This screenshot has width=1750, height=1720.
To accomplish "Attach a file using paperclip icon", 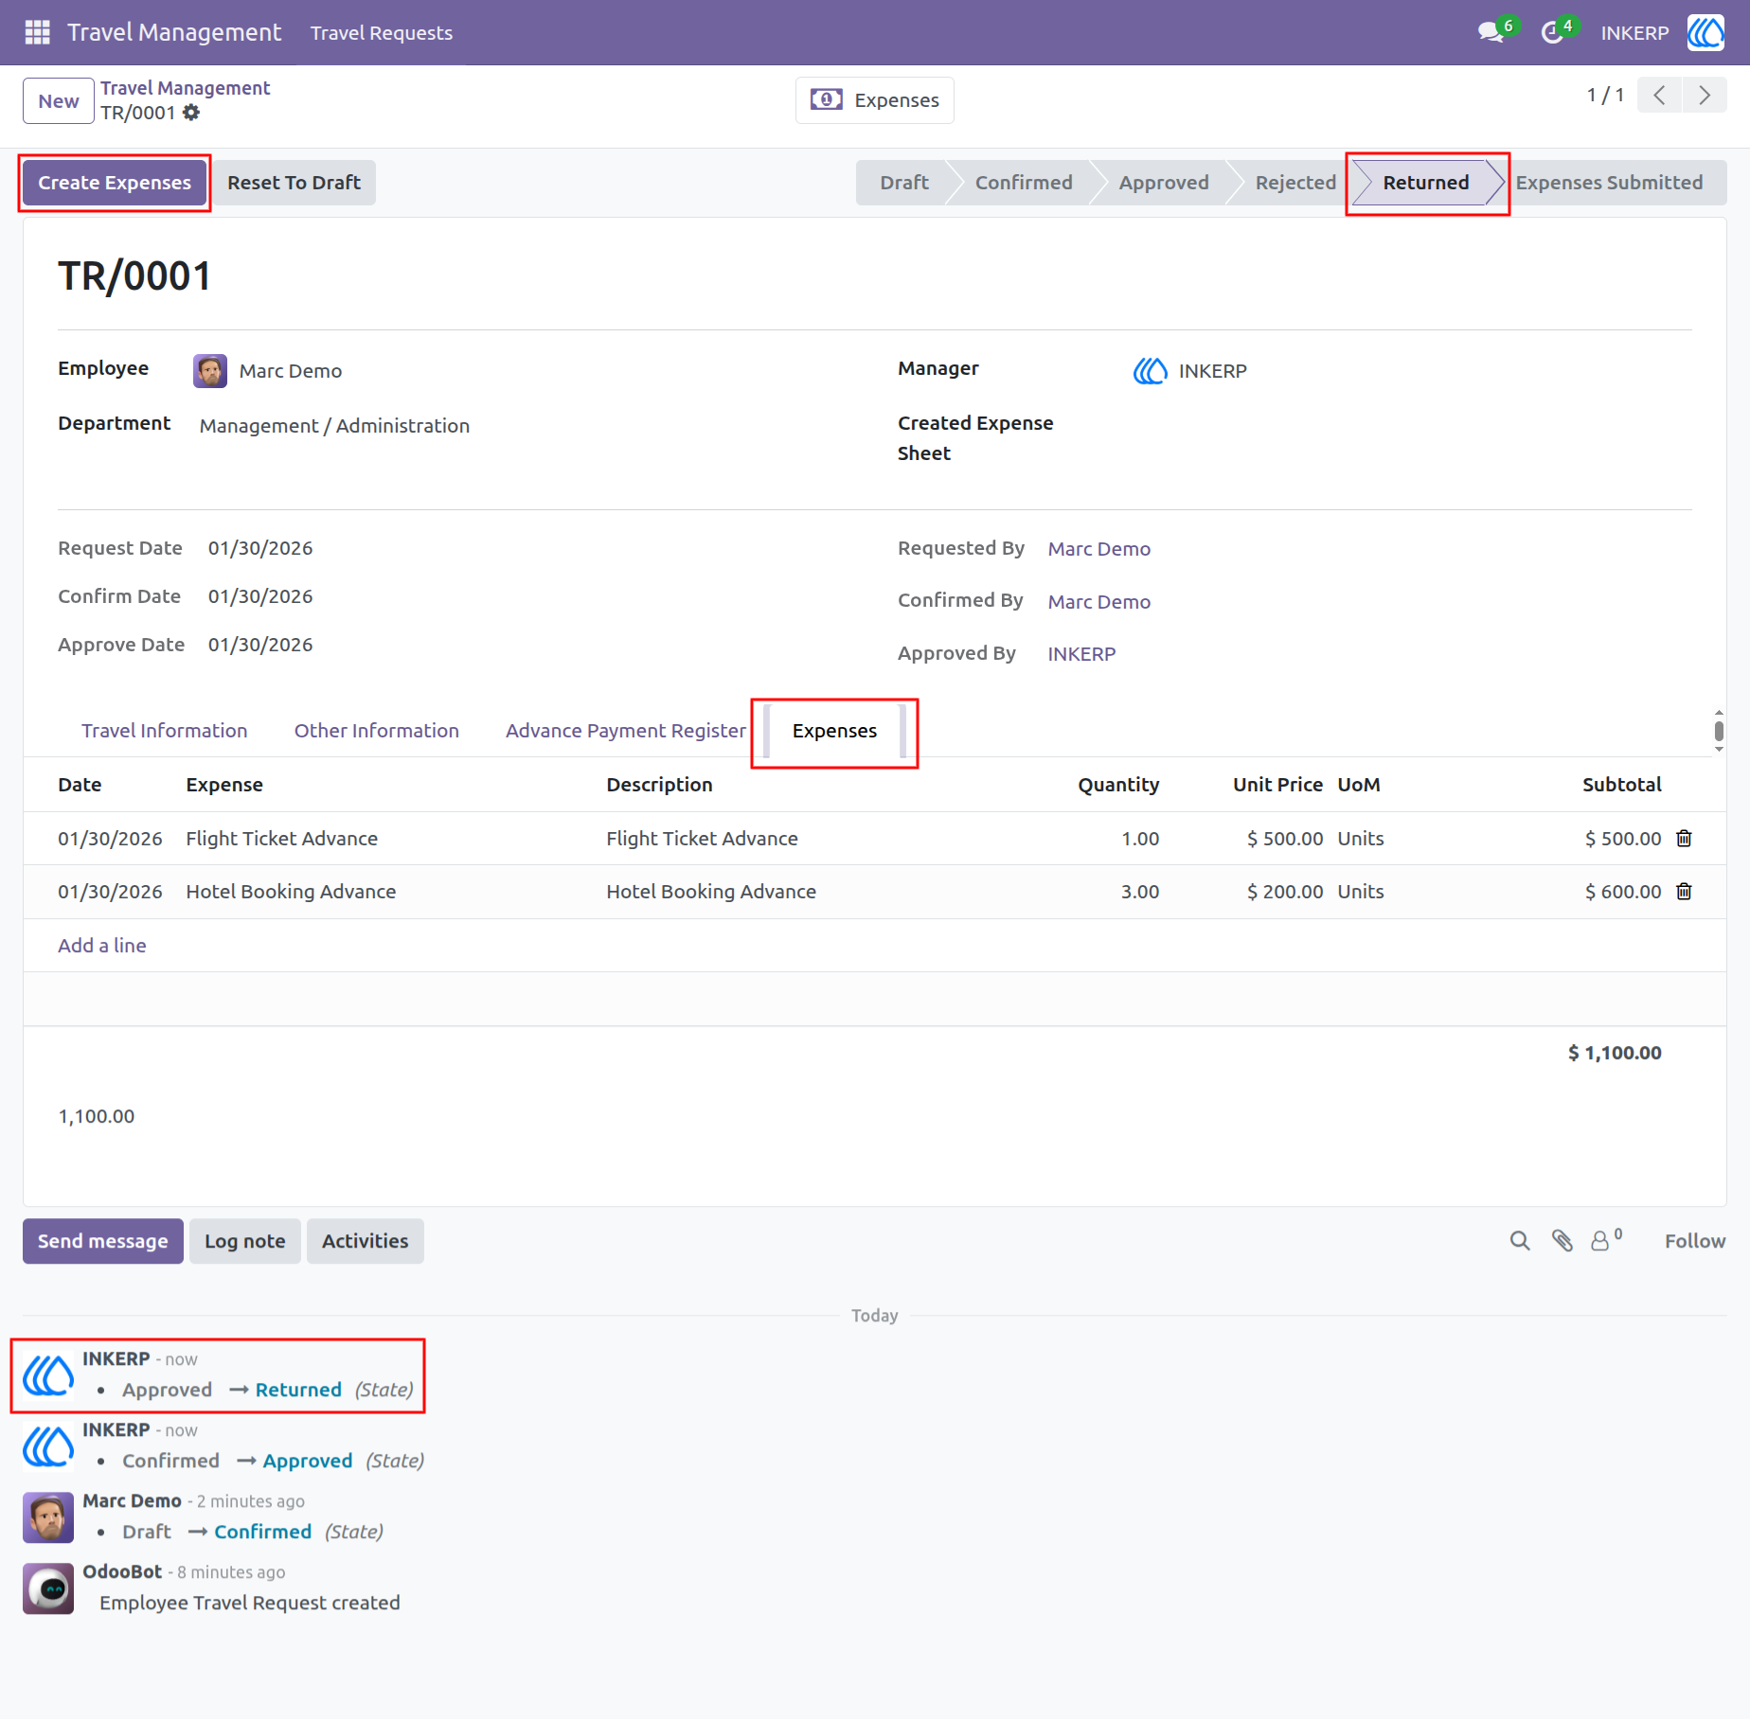I will point(1562,1240).
